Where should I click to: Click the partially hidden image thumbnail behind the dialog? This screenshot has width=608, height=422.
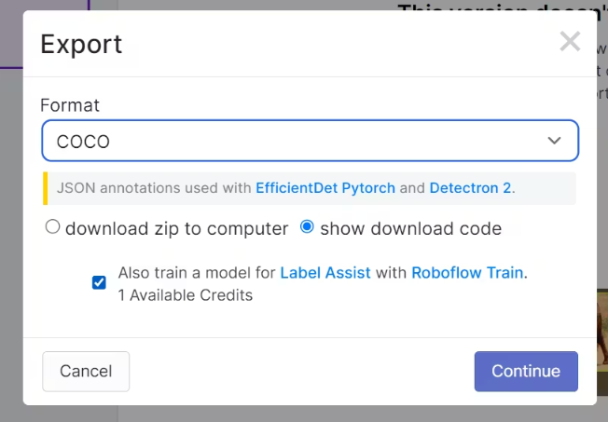[x=602, y=341]
